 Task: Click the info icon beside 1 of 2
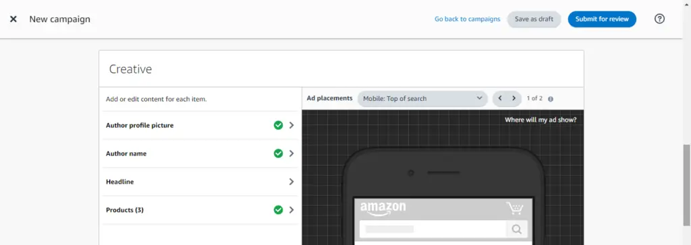pyautogui.click(x=551, y=99)
